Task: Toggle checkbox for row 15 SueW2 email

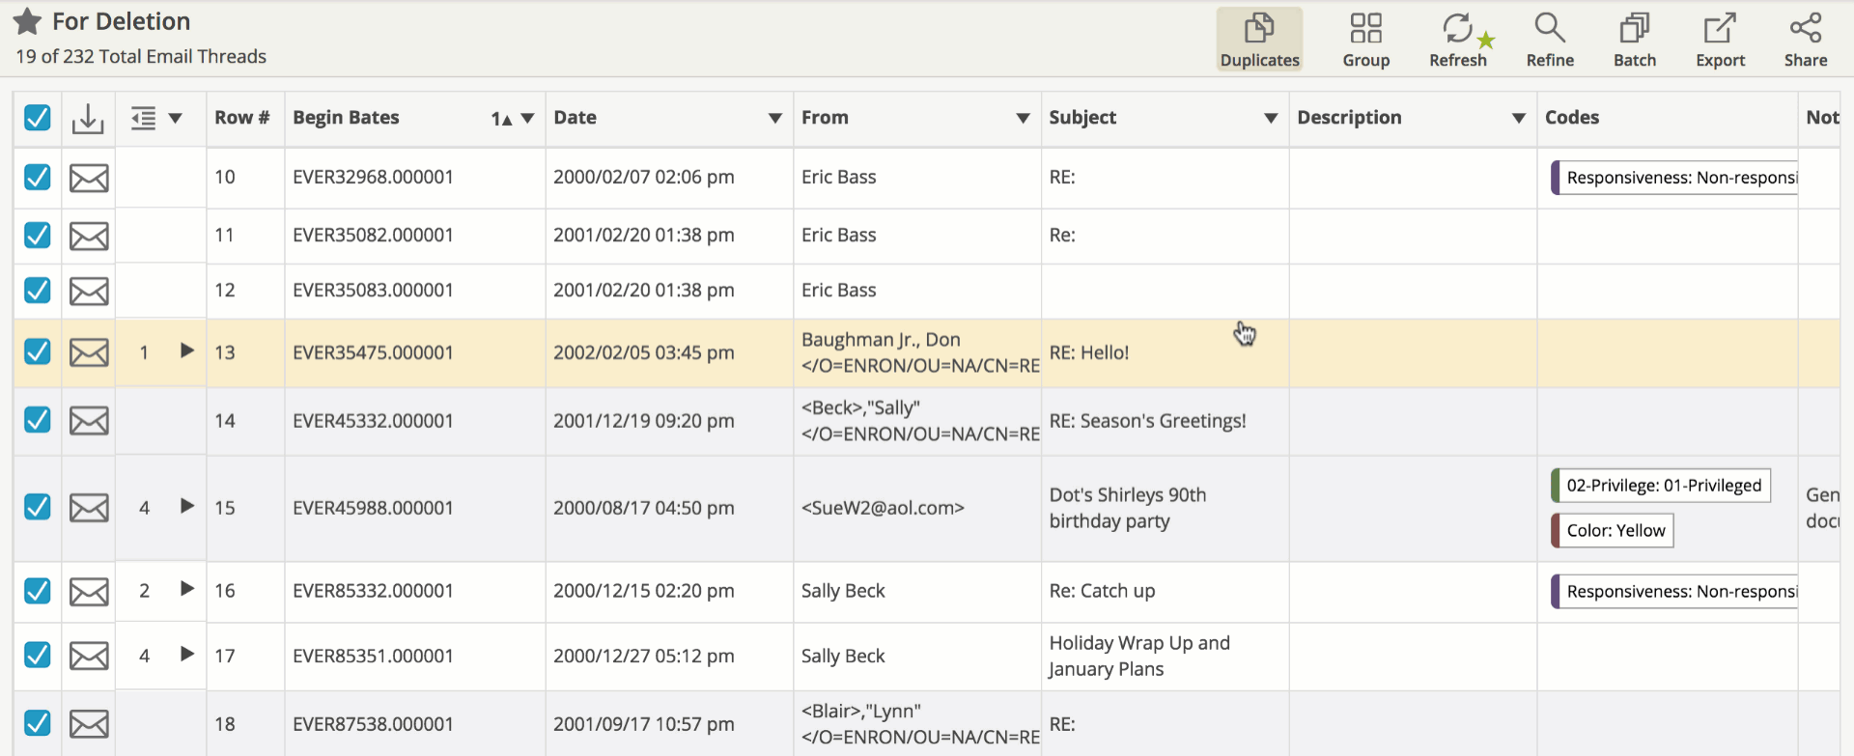Action: [37, 507]
